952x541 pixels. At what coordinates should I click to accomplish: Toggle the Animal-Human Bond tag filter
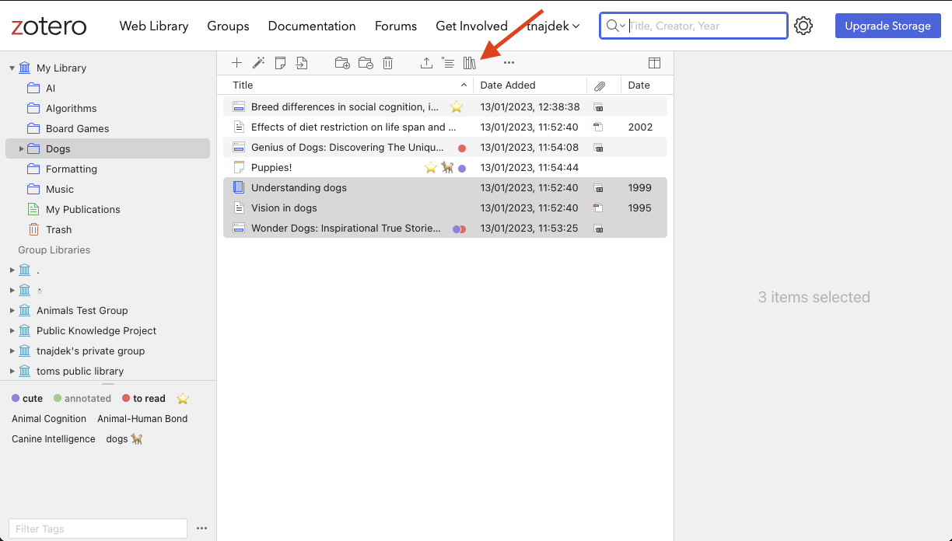(x=142, y=418)
